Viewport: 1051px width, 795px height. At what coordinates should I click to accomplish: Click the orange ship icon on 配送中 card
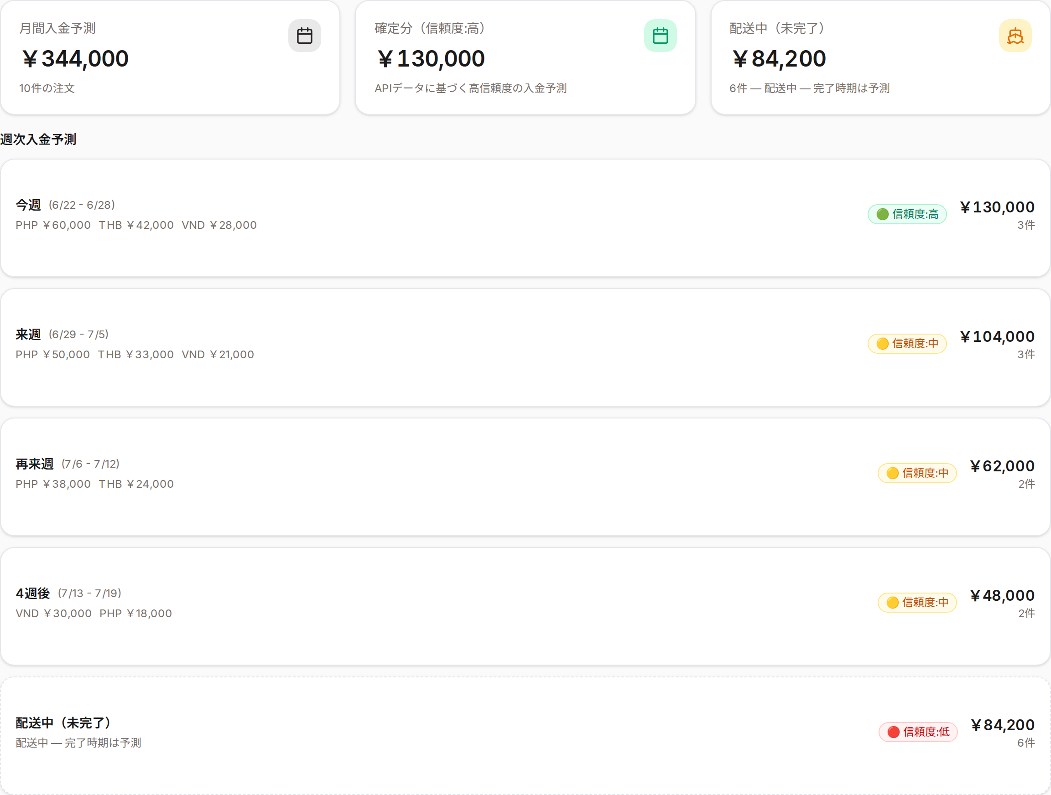1015,36
